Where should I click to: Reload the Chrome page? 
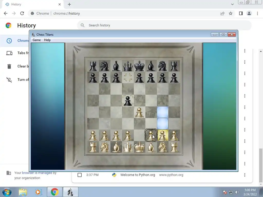(x=22, y=13)
